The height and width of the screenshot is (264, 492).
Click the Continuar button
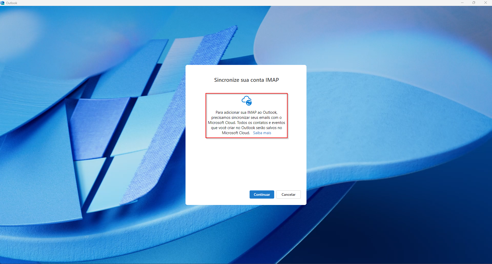262,194
